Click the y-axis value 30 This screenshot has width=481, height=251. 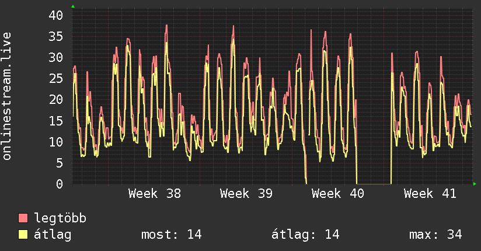click(56, 57)
